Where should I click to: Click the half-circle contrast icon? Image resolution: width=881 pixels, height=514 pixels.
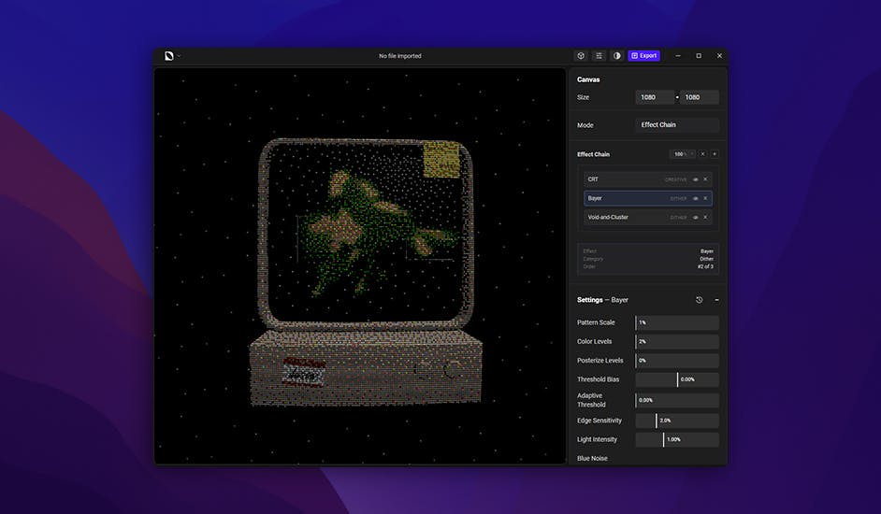[x=616, y=56]
